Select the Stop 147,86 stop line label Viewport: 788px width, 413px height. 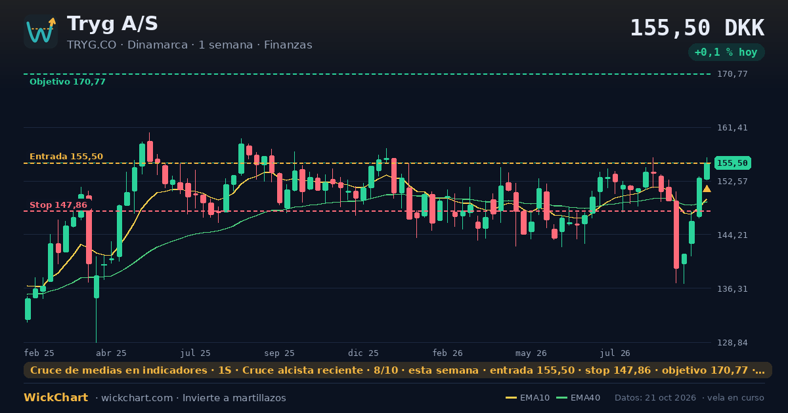(58, 205)
